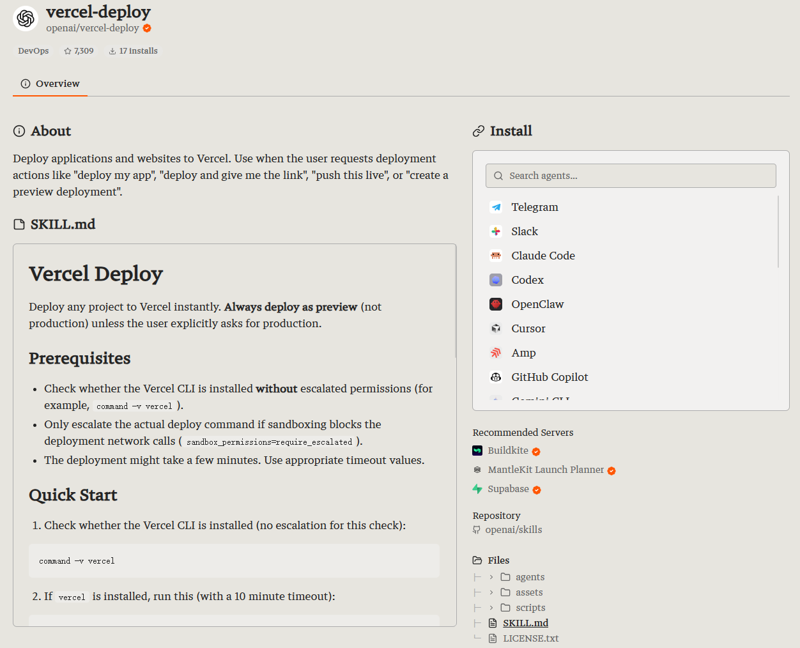Open the MantleKit Launch Planner link
The height and width of the screenshot is (648, 800).
click(546, 470)
